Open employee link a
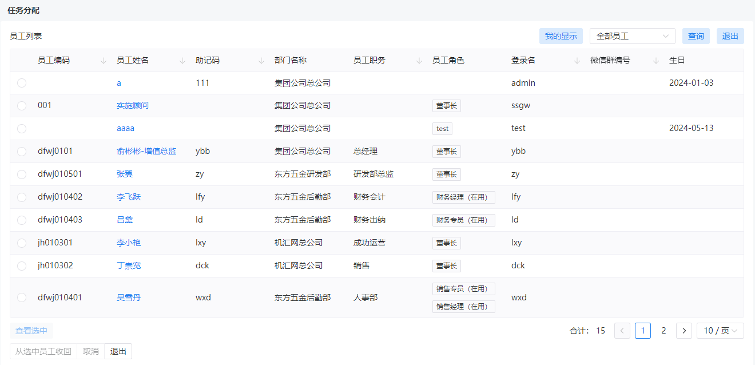 click(119, 83)
